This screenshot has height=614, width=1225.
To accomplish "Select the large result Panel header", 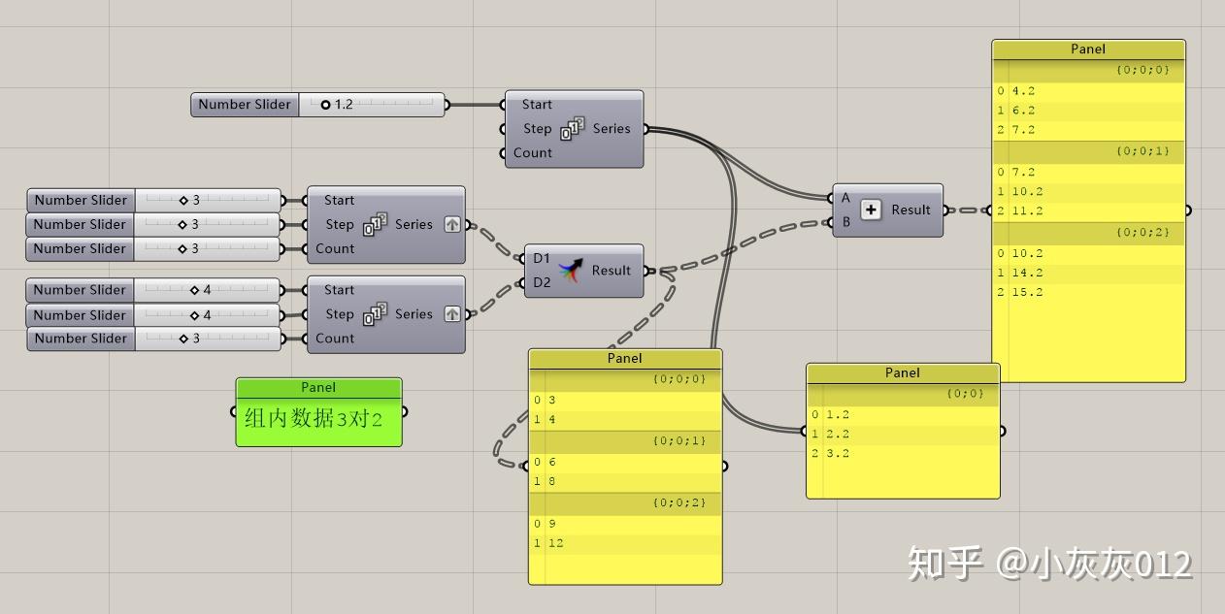I will point(1088,49).
